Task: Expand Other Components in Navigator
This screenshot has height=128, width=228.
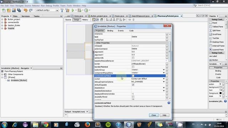Action: click(x=2, y=74)
